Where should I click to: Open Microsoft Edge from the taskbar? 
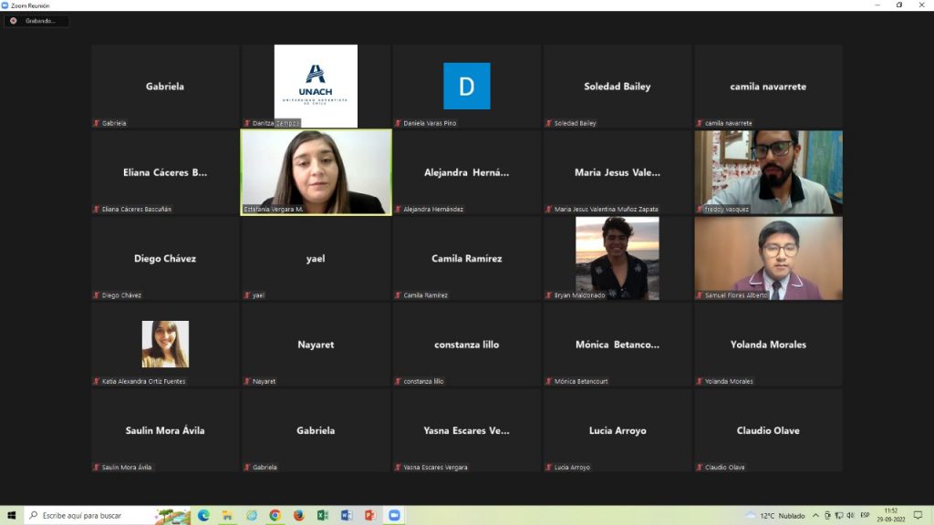coord(203,515)
